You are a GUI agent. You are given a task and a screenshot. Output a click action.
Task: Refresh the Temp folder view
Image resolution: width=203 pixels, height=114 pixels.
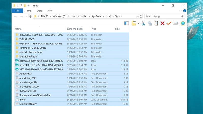(x=141, y=16)
